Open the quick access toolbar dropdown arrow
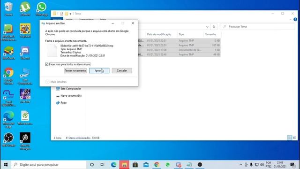Viewport: 300px width, 169px height. [x=70, y=14]
